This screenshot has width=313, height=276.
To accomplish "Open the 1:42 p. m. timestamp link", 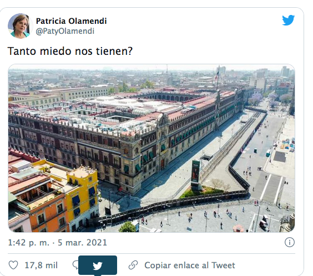I will 28,243.
